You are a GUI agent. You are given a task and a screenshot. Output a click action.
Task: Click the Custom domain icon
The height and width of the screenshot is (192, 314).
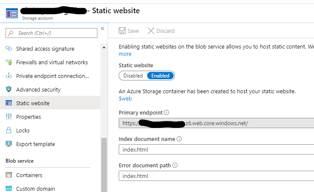[x=9, y=189]
